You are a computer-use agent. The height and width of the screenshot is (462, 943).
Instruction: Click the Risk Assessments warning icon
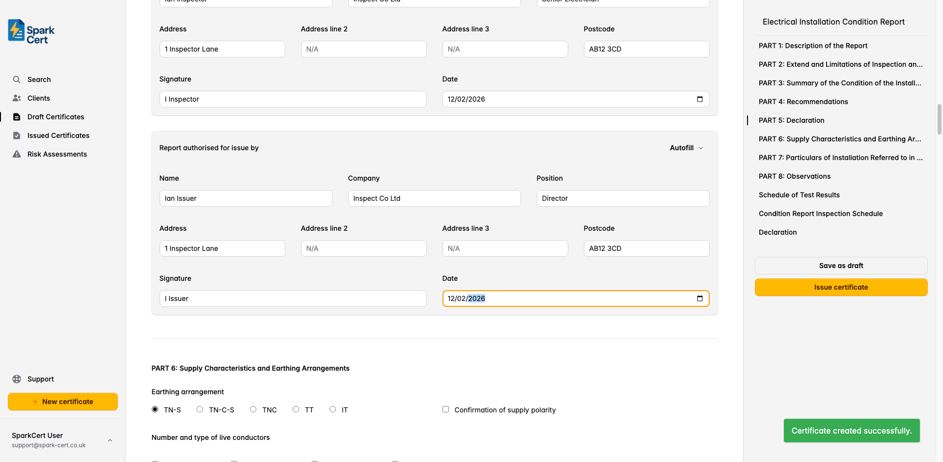(16, 154)
